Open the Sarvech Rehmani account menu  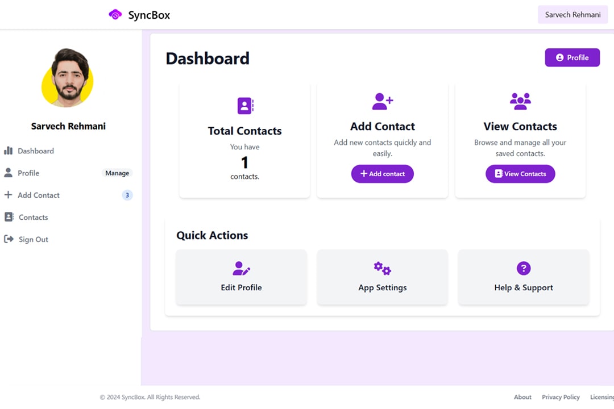(x=572, y=14)
